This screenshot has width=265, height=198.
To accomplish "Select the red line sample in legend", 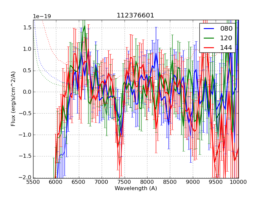I will pos(209,48).
